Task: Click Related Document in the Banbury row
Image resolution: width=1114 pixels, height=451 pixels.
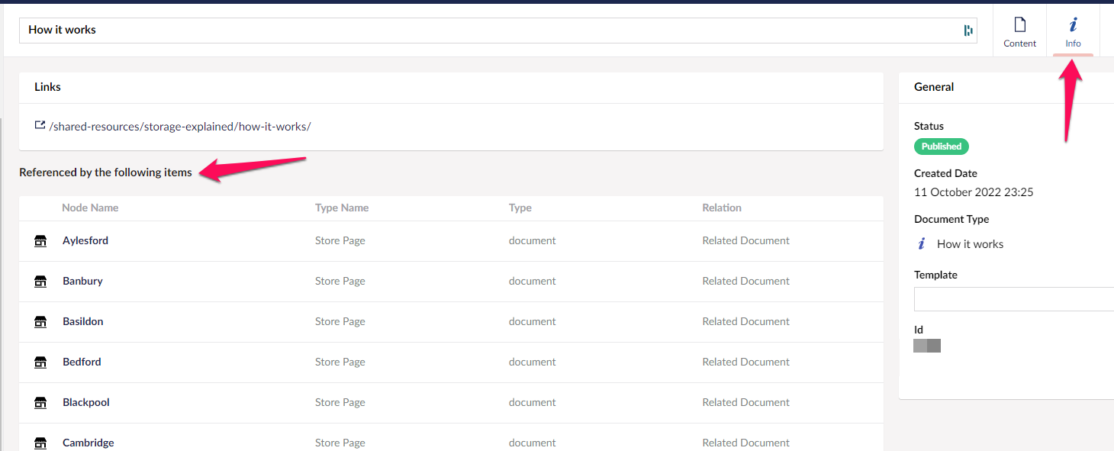Action: (746, 281)
